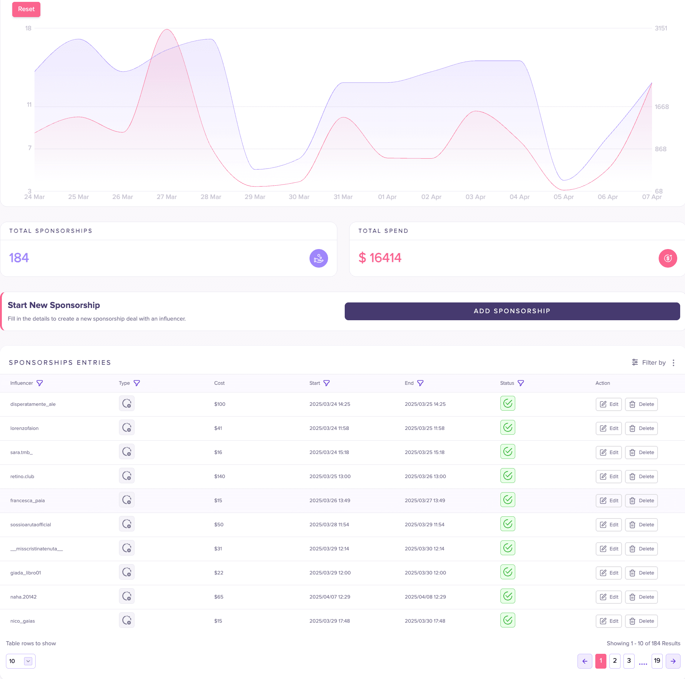685x679 pixels.
Task: Click status checkmark for giada_libro01 row
Action: coord(508,572)
